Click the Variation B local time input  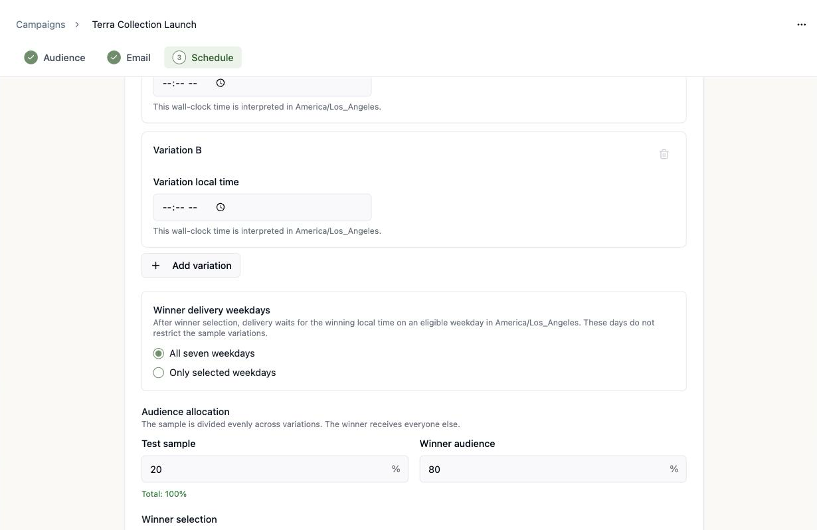tap(262, 207)
